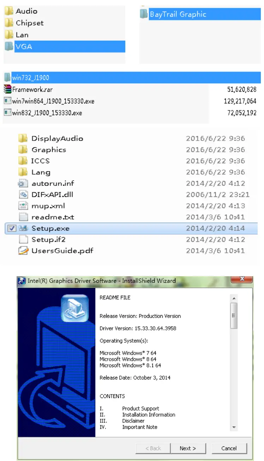Click the Lan folder icon

tap(9, 35)
